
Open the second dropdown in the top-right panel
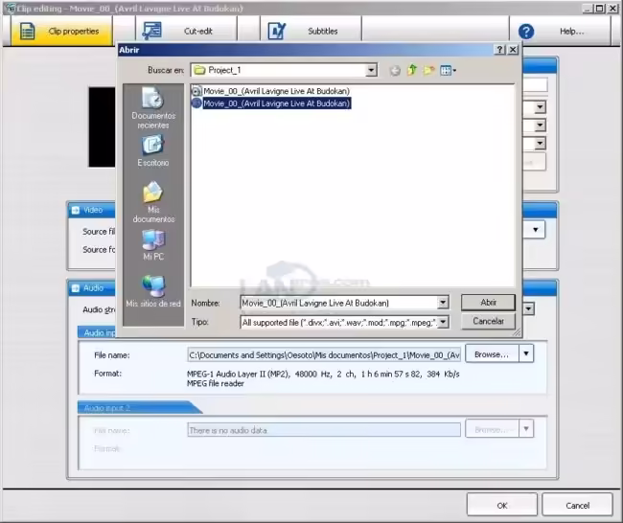[540, 125]
